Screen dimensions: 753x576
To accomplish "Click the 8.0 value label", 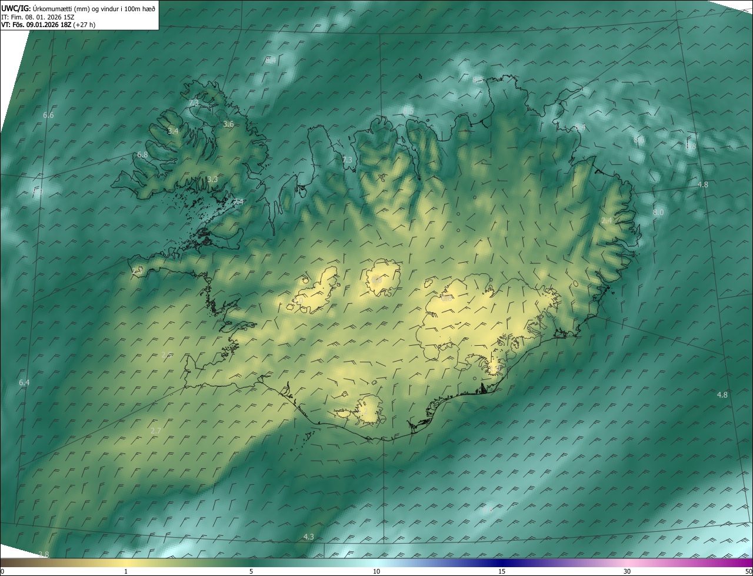I will 658,212.
